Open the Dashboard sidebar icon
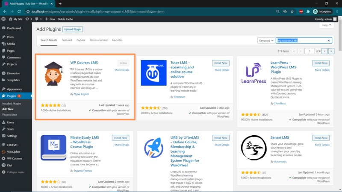The image size is (342, 192). tap(4, 28)
